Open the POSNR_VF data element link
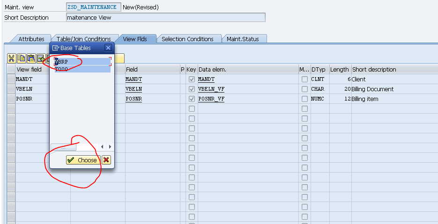The image size is (438, 224). (211, 99)
